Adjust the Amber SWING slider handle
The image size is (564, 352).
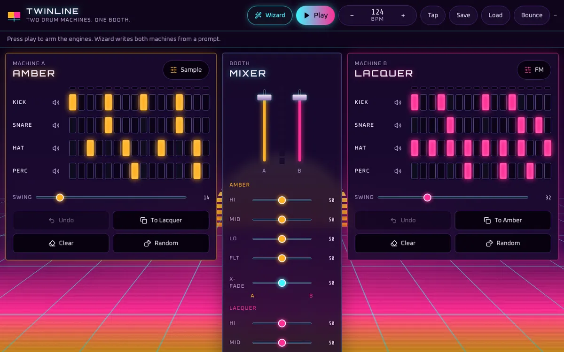point(60,198)
